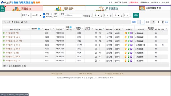Enable the 建物 checkbox
171x96 pixels.
[52, 14]
